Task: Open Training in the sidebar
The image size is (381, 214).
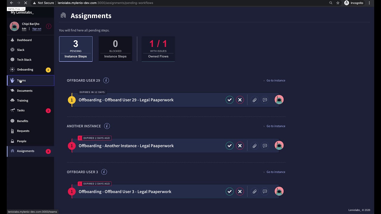Action: point(31,100)
